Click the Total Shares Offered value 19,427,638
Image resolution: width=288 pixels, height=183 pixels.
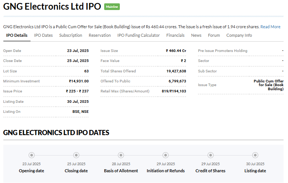pos(176,71)
